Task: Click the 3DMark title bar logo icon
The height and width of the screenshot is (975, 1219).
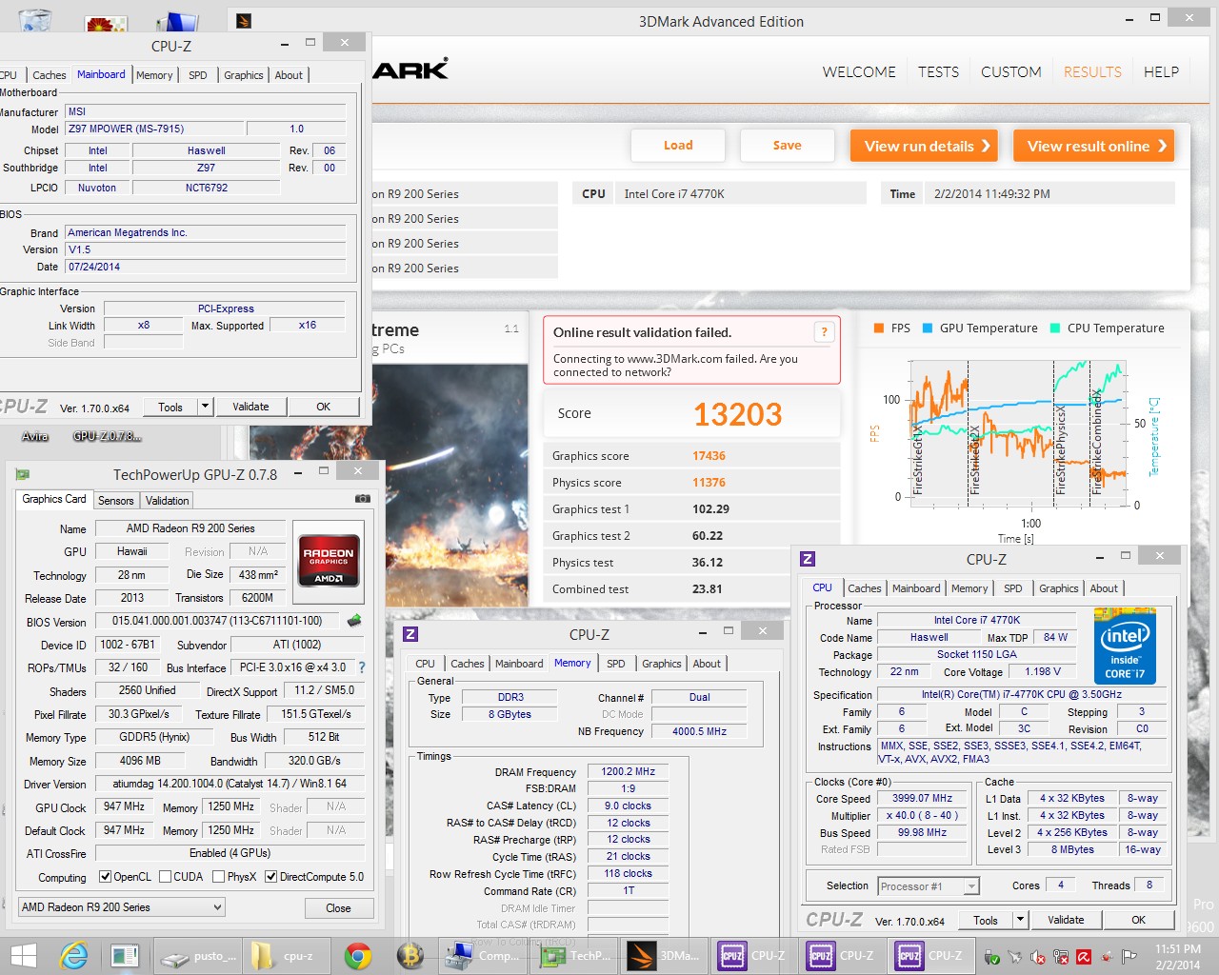Action: [x=244, y=20]
